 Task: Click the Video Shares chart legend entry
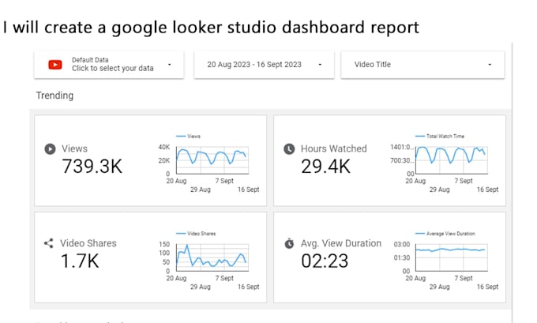point(196,234)
